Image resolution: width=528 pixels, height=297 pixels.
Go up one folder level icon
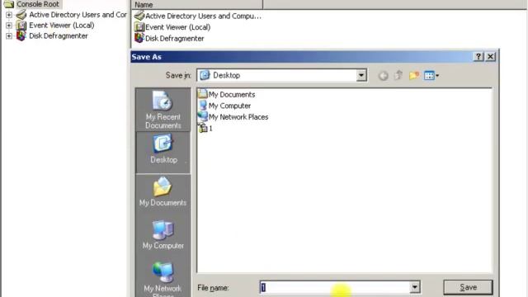(398, 75)
